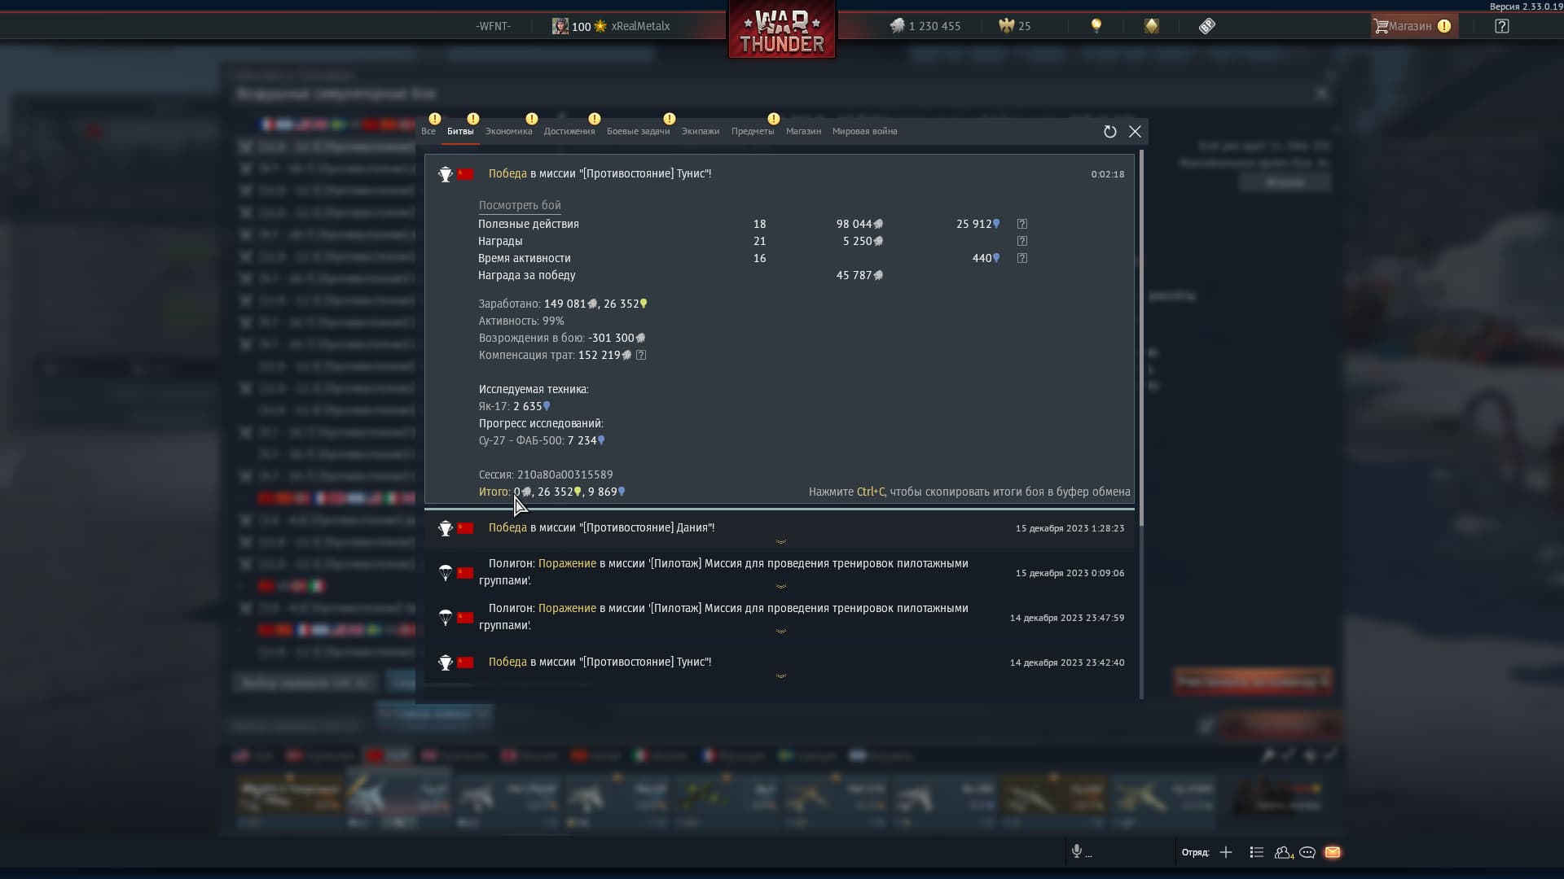Open the Магазин shop button in top bar
Screen dimensions: 1564x879
(1413, 26)
